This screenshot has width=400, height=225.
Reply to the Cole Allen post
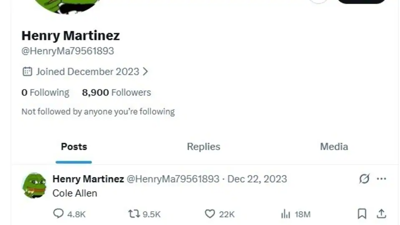coord(59,214)
